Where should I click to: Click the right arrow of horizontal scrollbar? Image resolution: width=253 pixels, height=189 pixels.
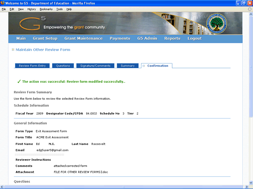tap(247, 187)
